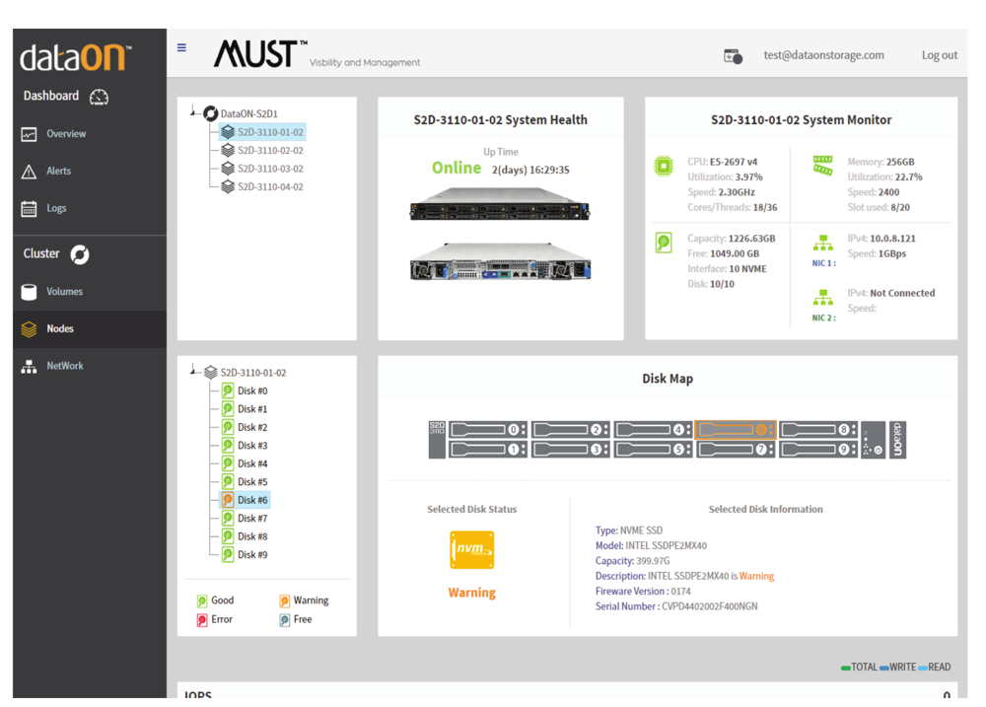Click the green storage capacity disk icon
986x707 pixels.
coord(664,243)
